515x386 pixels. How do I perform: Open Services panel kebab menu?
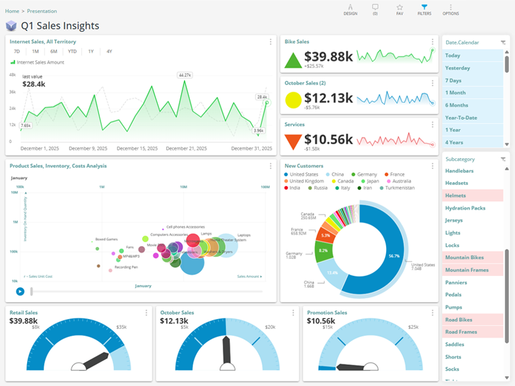[x=432, y=124]
